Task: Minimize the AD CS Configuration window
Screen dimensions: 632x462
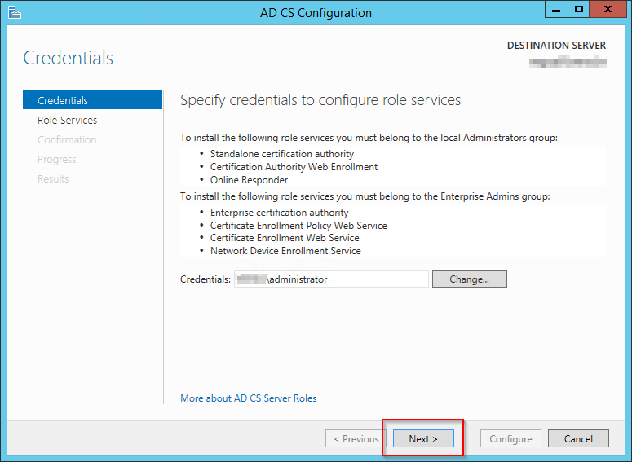Action: 559,10
